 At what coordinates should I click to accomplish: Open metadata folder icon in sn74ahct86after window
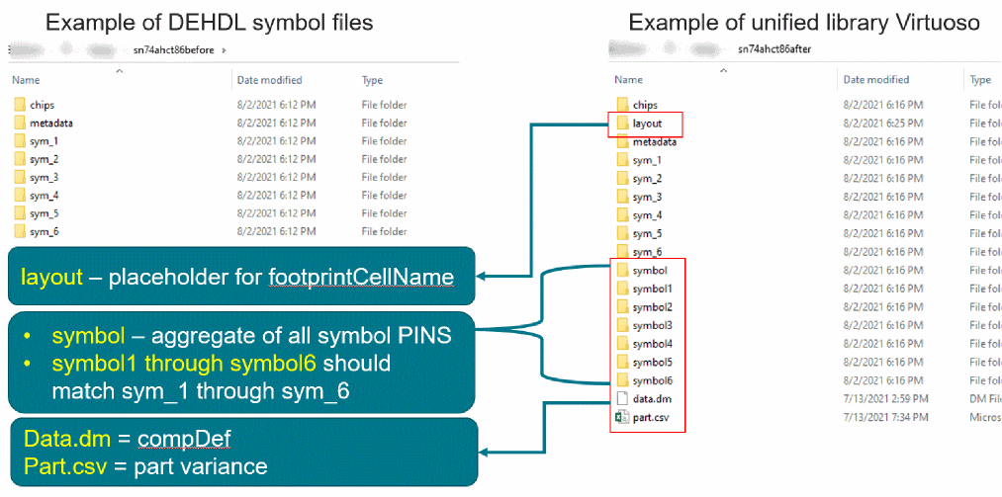622,141
